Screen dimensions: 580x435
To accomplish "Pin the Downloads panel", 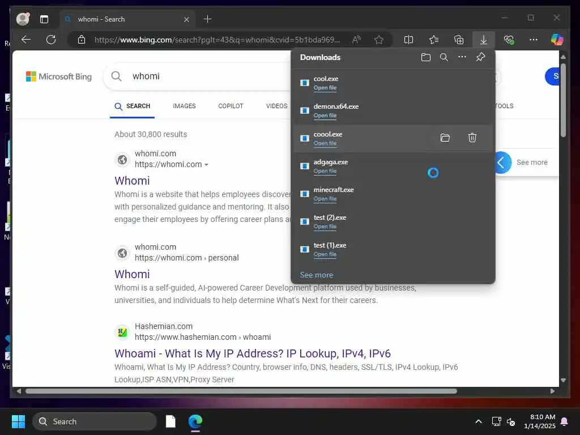I will [480, 57].
